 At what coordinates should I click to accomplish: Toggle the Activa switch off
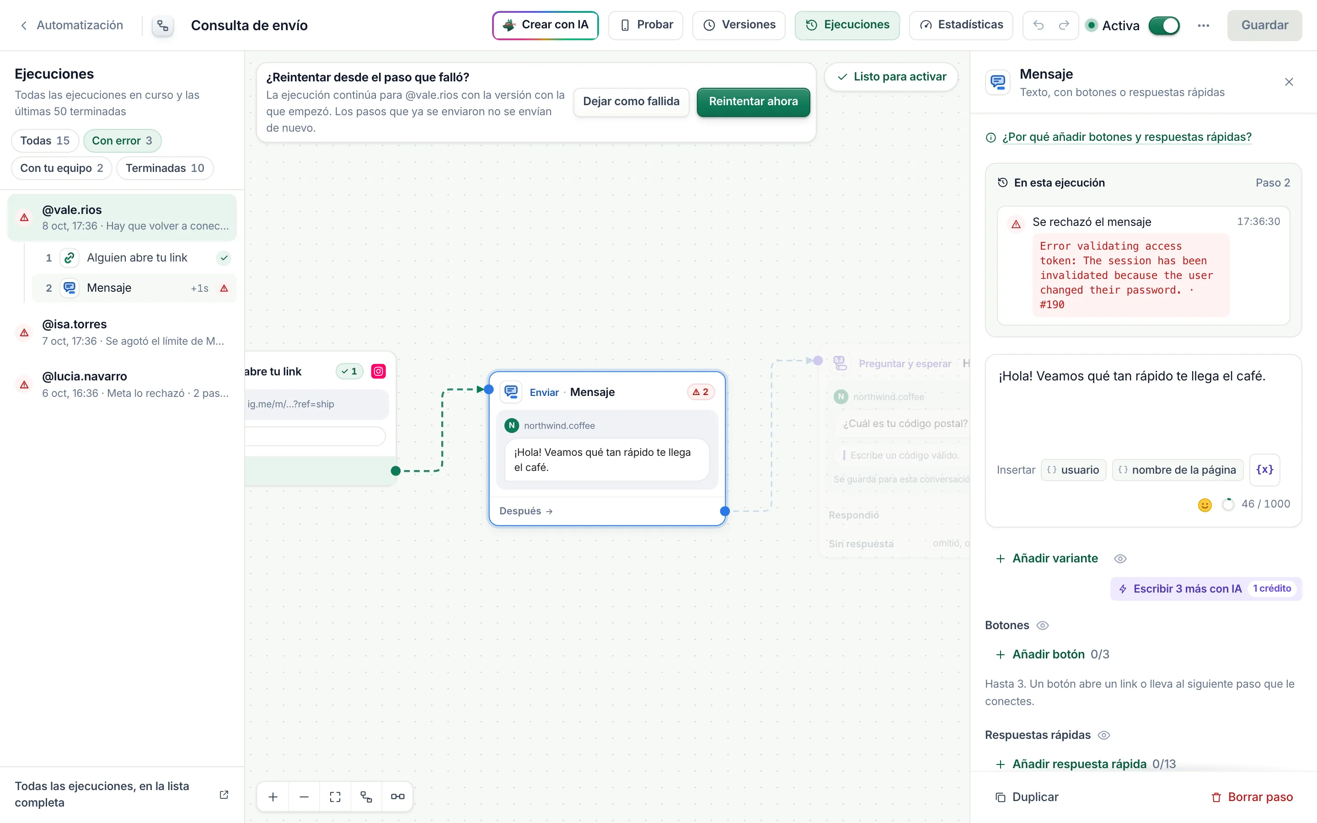[x=1164, y=26]
